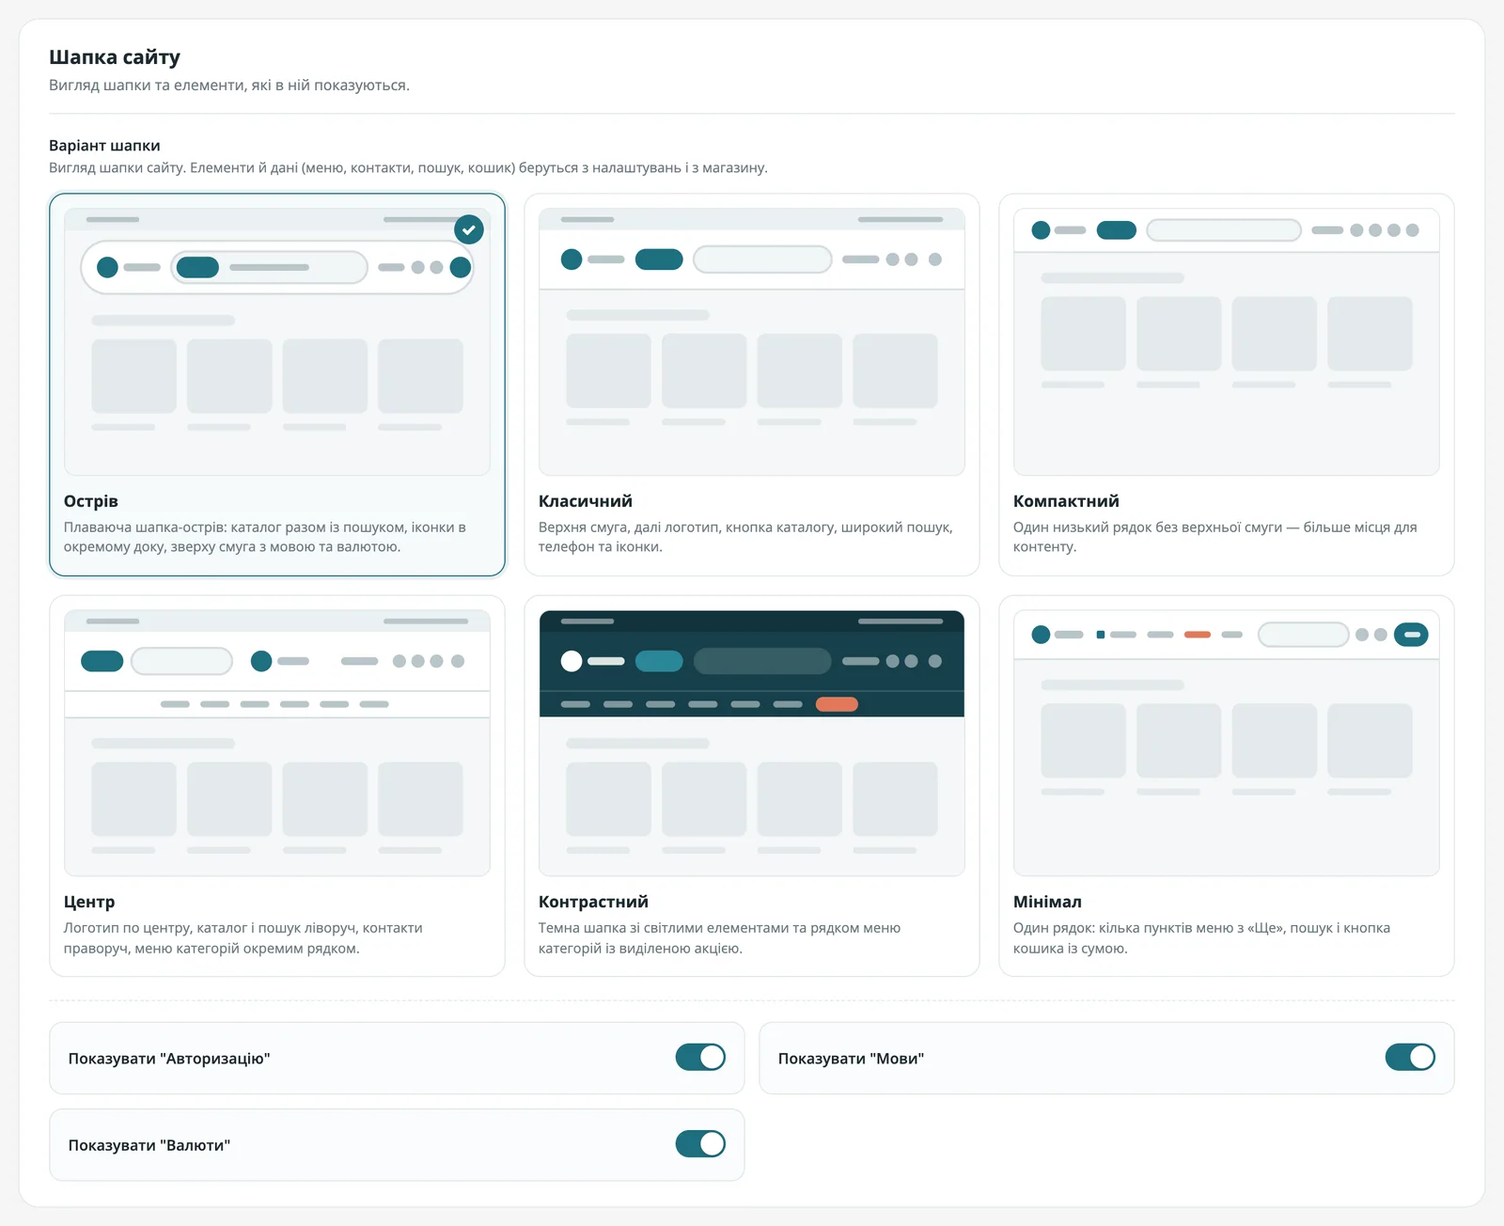Click description starting "Плаваюча шапка-острів"
The width and height of the screenshot is (1504, 1226).
[x=265, y=537]
